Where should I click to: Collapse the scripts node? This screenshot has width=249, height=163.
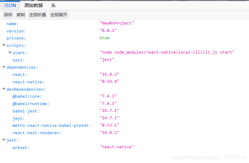(x=4, y=45)
